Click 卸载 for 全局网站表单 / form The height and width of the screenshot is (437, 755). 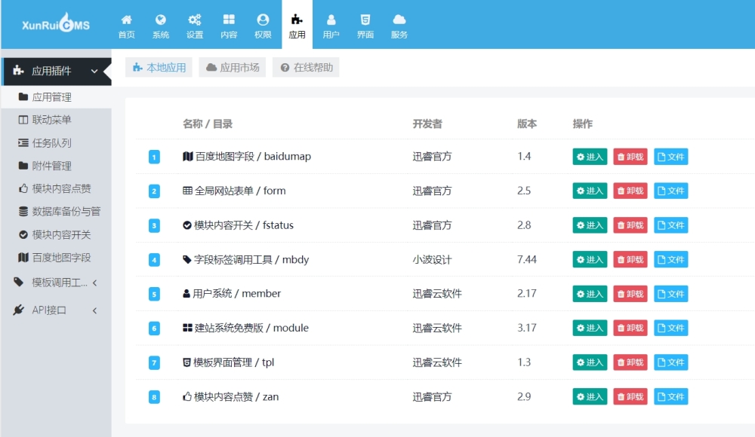point(630,191)
